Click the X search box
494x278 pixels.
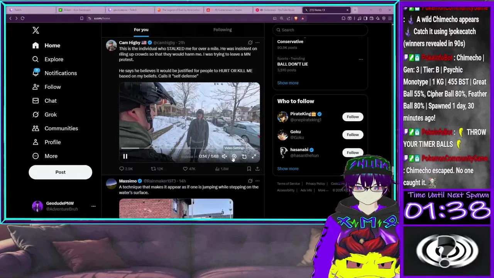(x=320, y=30)
